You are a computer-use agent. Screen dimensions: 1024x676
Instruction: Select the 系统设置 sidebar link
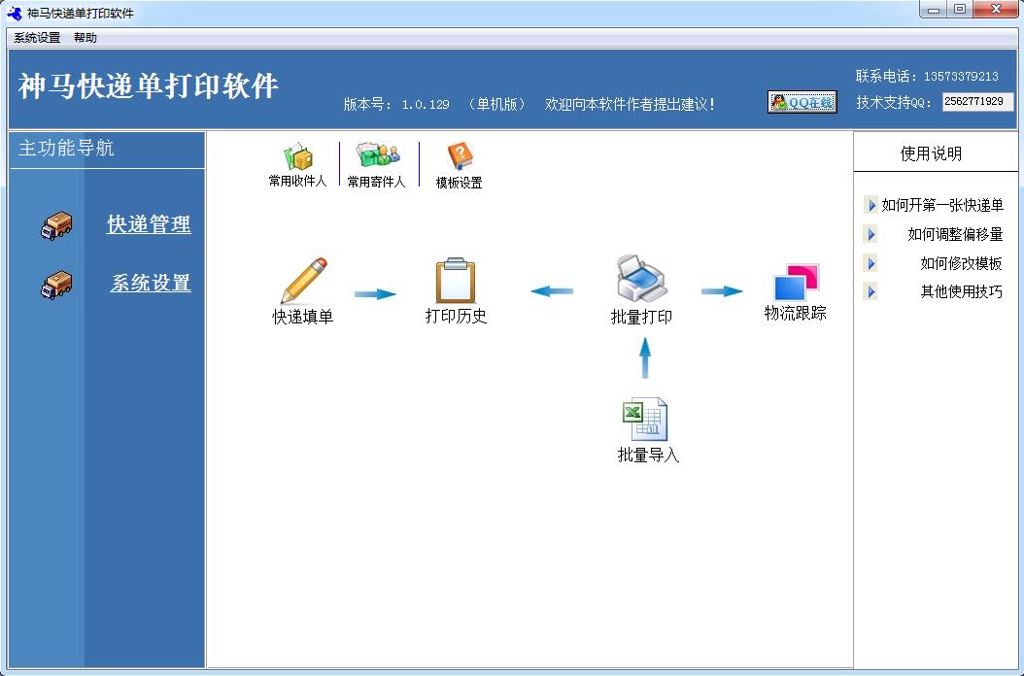click(x=151, y=283)
